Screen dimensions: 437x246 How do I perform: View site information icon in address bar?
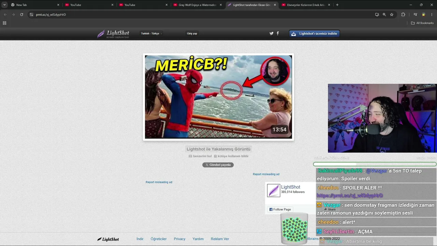(31, 15)
